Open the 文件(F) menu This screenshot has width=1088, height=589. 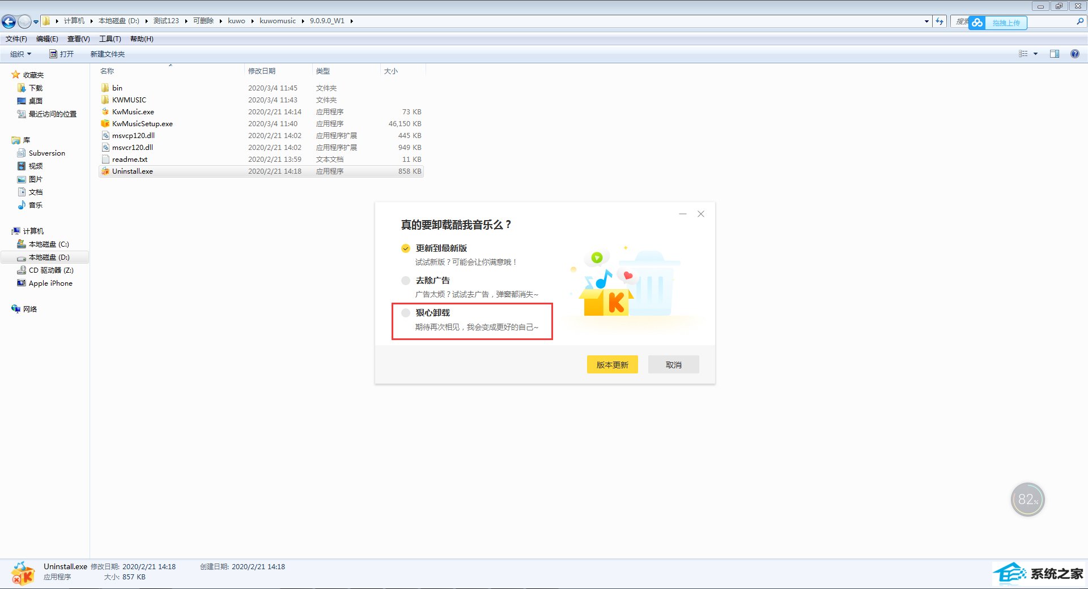pos(16,38)
